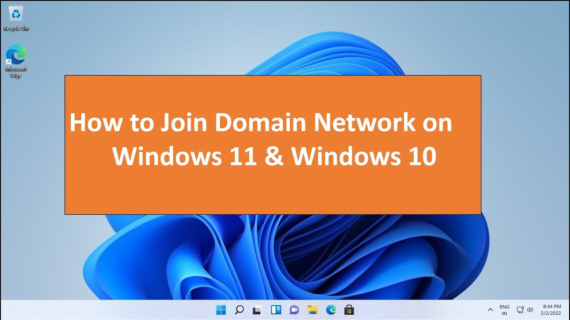The width and height of the screenshot is (570, 320).
Task: Open the Windows Start menu
Action: (221, 310)
